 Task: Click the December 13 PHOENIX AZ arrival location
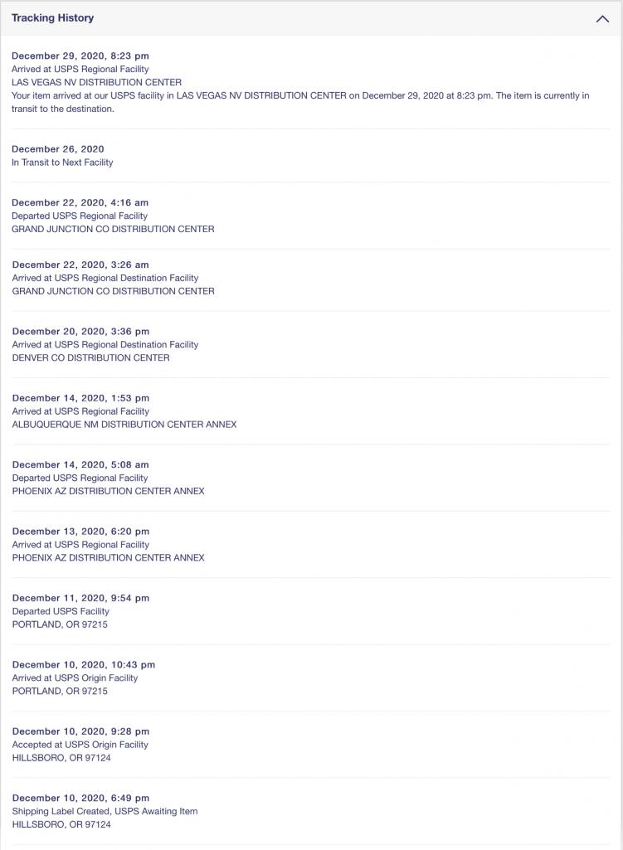click(109, 558)
